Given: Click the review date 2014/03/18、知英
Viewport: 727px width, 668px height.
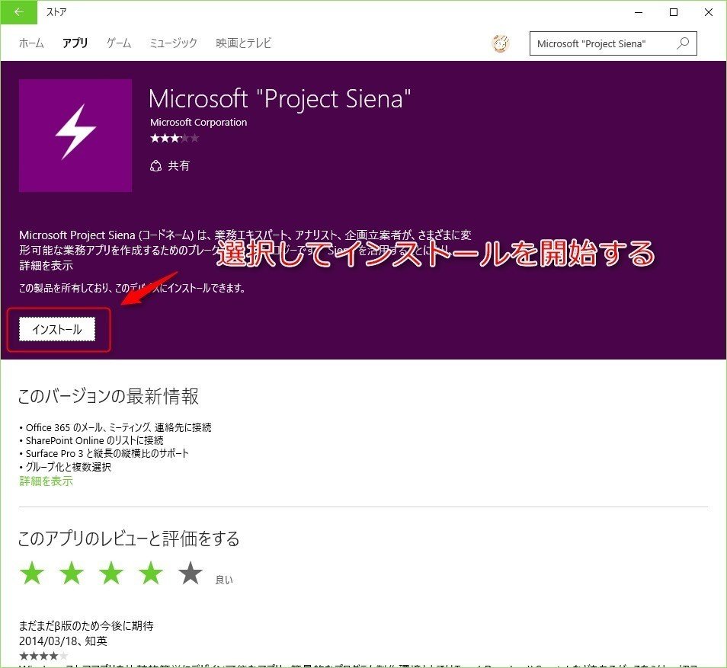Looking at the screenshot, I should (x=63, y=641).
